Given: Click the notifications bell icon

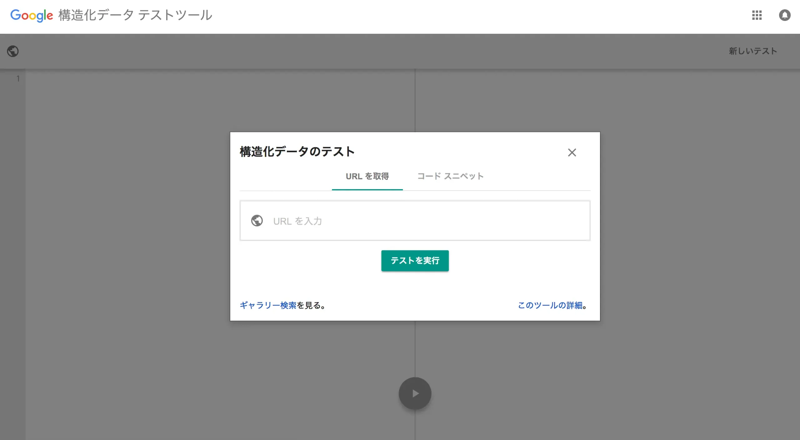Looking at the screenshot, I should point(784,15).
